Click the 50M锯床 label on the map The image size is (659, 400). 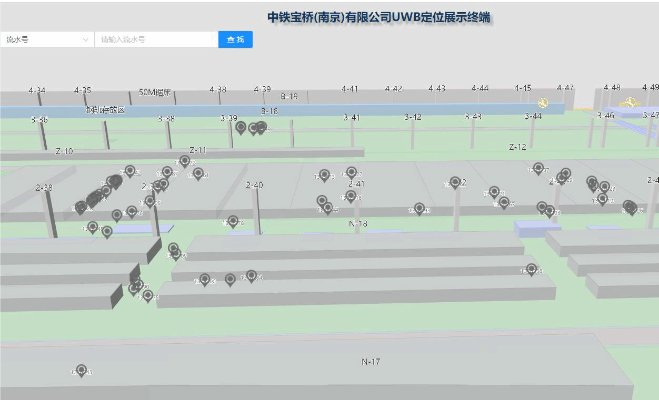pyautogui.click(x=155, y=93)
